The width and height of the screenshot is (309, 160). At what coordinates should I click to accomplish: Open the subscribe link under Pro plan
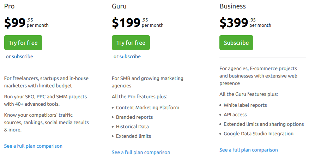coord(22,56)
